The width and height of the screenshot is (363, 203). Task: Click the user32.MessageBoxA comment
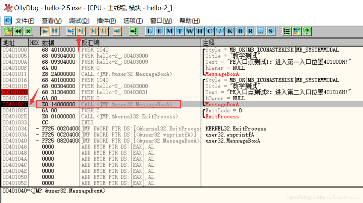[233, 141]
